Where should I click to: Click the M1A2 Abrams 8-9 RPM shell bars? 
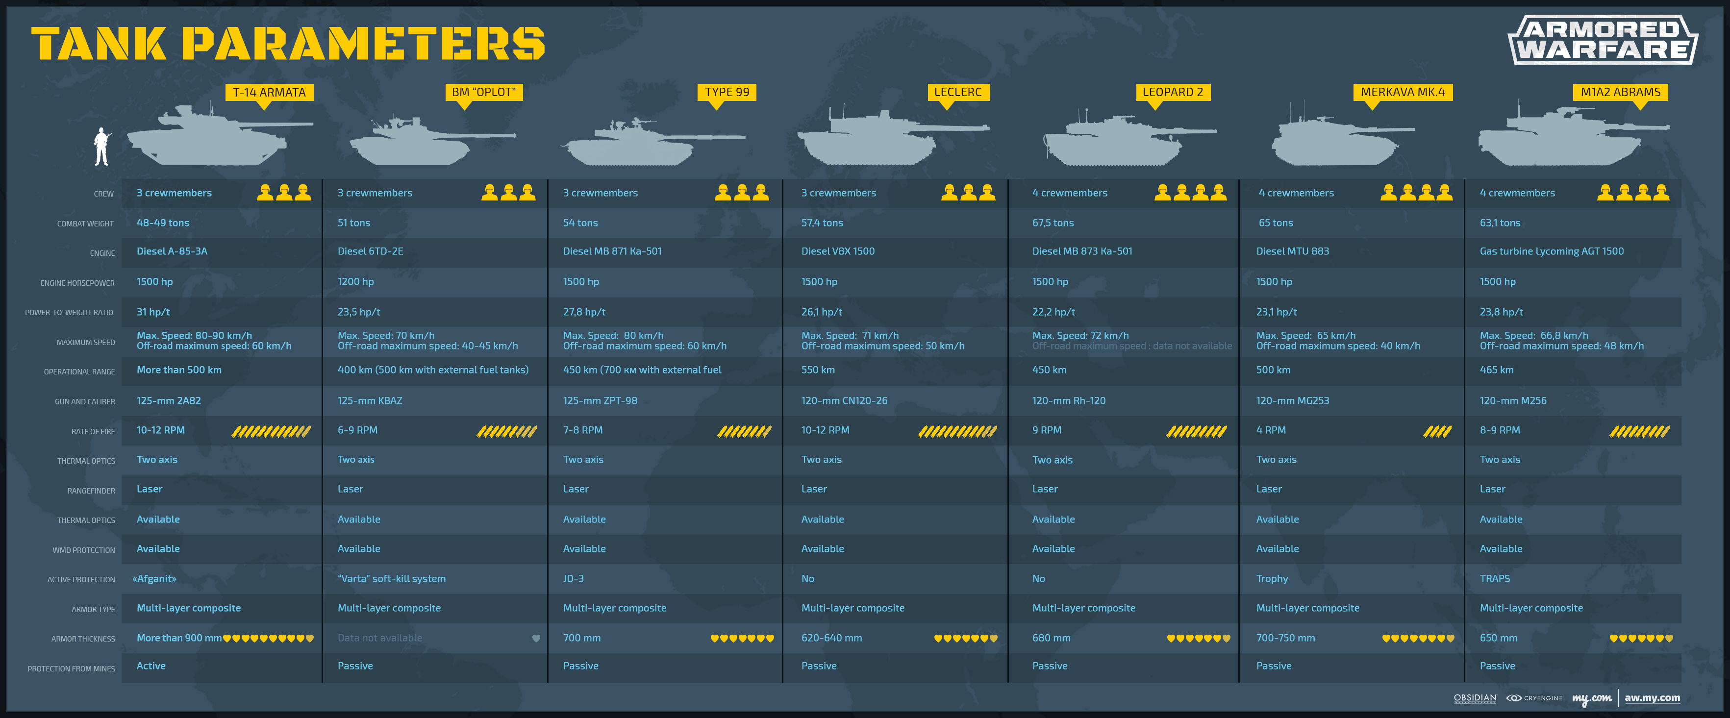(1639, 431)
